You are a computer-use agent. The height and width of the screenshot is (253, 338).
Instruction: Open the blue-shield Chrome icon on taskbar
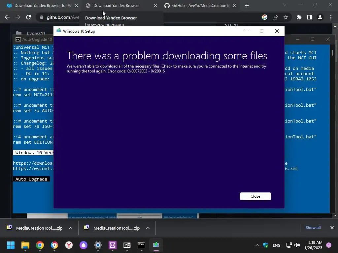pos(54,245)
